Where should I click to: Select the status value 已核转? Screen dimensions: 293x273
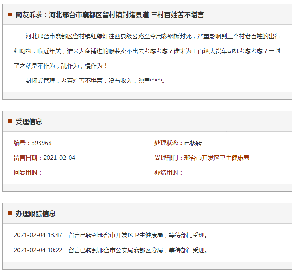coord(193,143)
